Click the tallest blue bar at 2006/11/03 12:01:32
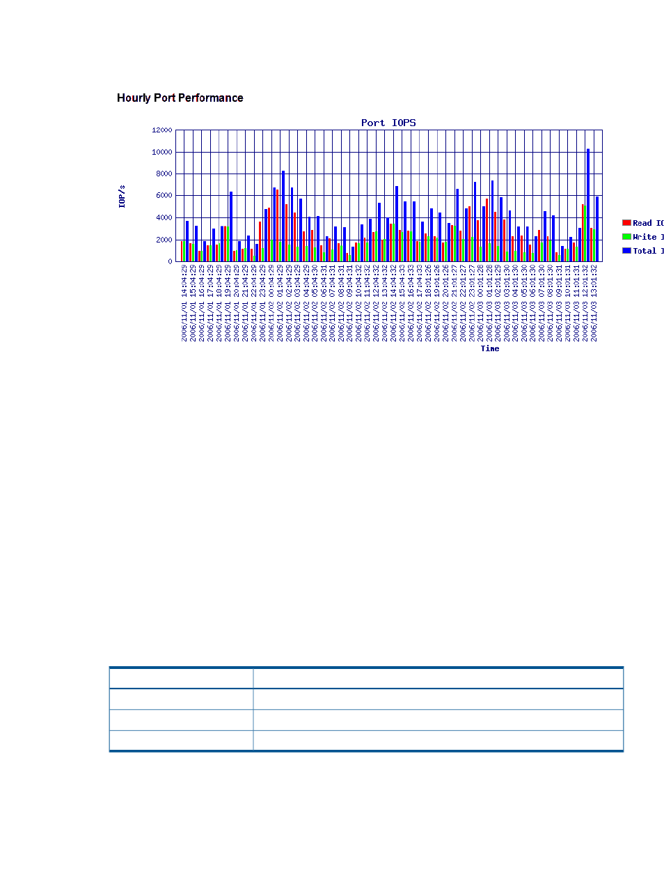 tap(587, 205)
